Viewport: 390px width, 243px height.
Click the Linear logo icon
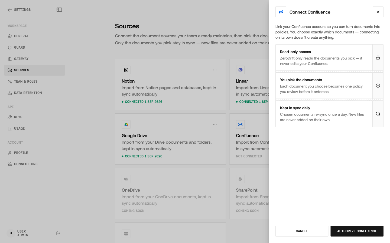click(240, 70)
